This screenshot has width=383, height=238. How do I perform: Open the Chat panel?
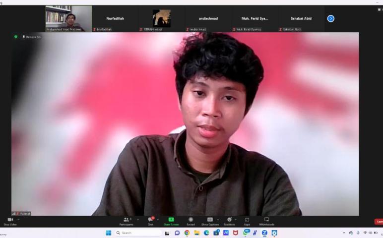click(x=150, y=220)
